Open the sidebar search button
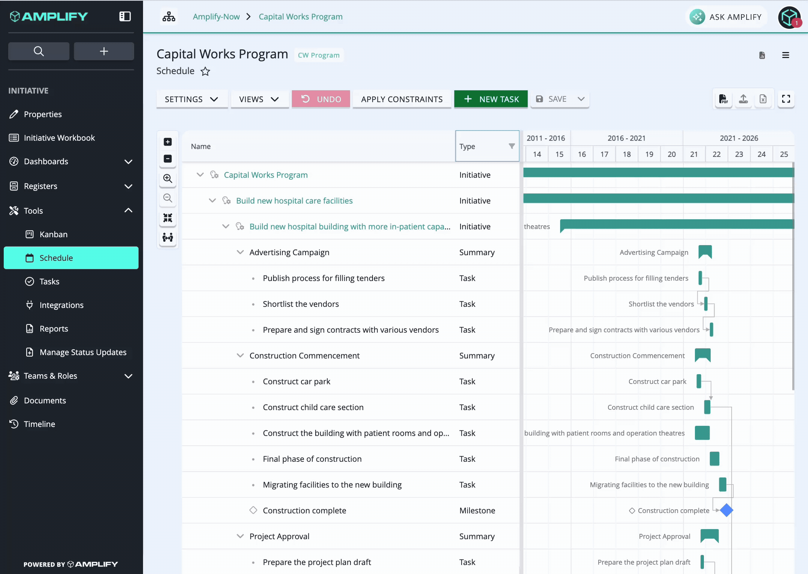The width and height of the screenshot is (808, 574). click(39, 51)
